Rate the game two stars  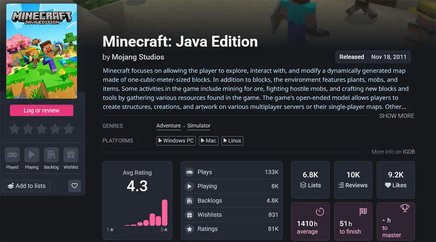[28, 129]
